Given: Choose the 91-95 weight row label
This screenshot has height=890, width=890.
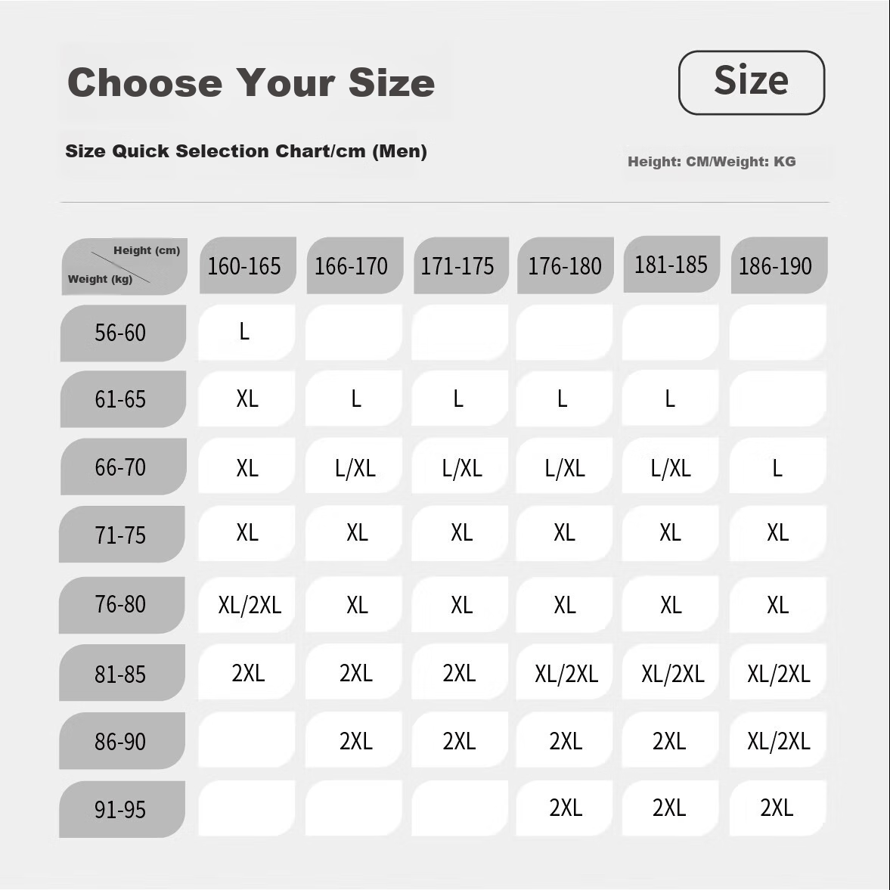Looking at the screenshot, I should [122, 809].
